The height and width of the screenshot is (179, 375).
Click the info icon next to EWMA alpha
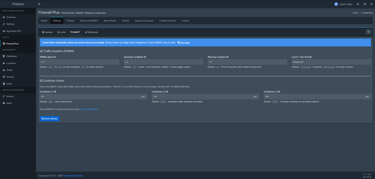pyautogui.click(x=54, y=57)
